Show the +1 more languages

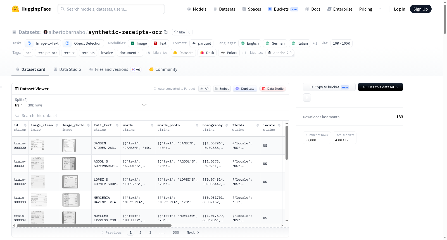coord(315,43)
